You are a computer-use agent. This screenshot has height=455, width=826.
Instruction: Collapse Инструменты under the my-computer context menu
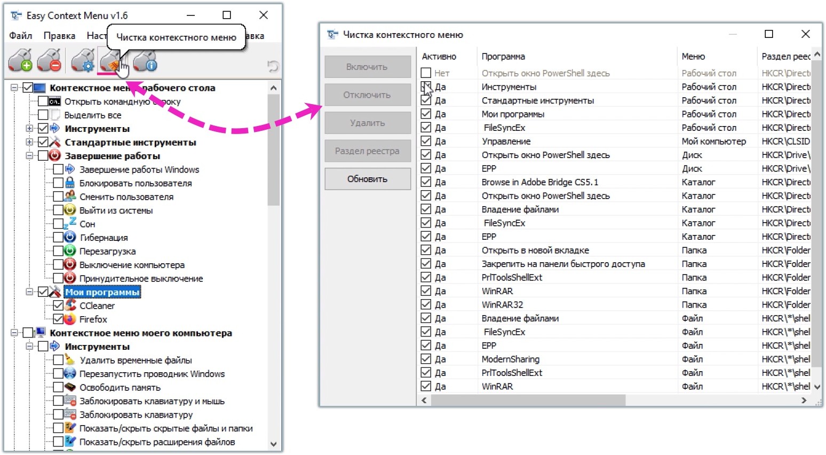coord(29,347)
